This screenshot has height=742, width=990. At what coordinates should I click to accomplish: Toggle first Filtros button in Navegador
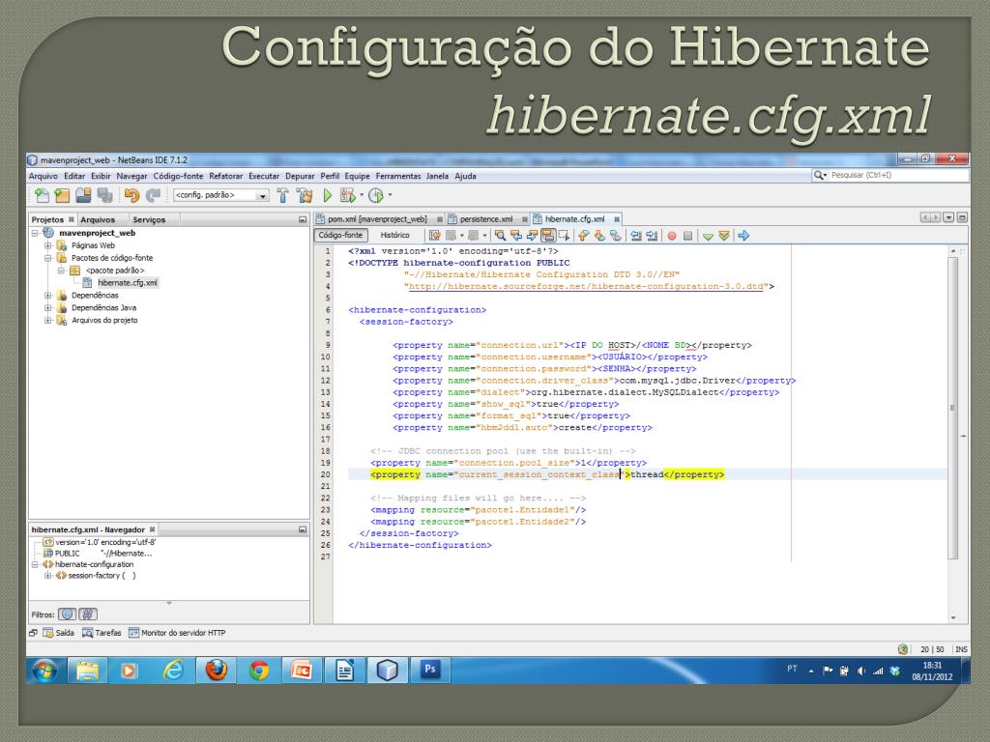click(x=68, y=614)
